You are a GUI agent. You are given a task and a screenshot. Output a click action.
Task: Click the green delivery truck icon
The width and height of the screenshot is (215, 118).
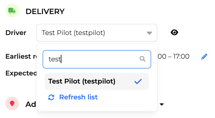(x=12, y=11)
